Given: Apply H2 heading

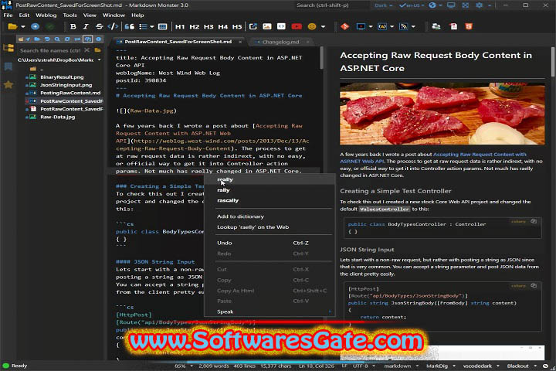Looking at the screenshot, I should pyautogui.click(x=194, y=26).
